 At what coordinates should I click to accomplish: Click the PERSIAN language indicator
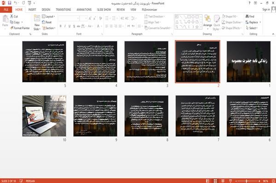(x=30, y=181)
